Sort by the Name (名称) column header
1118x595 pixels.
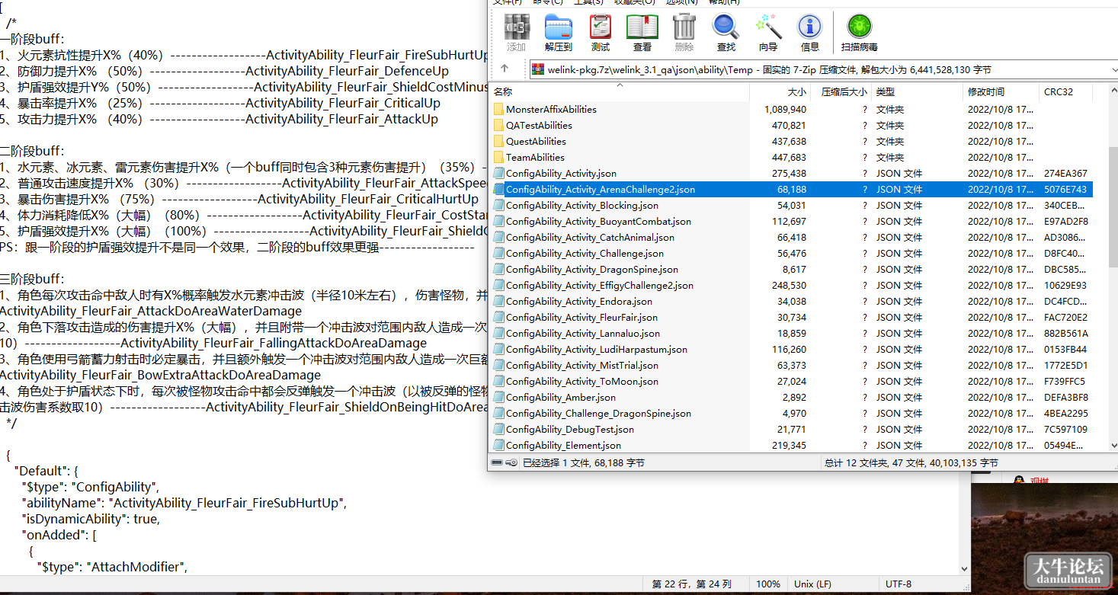pos(620,91)
